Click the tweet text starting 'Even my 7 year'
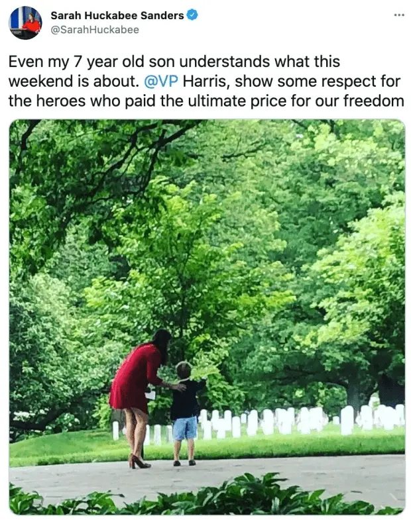This screenshot has width=411, height=520. coord(206,81)
